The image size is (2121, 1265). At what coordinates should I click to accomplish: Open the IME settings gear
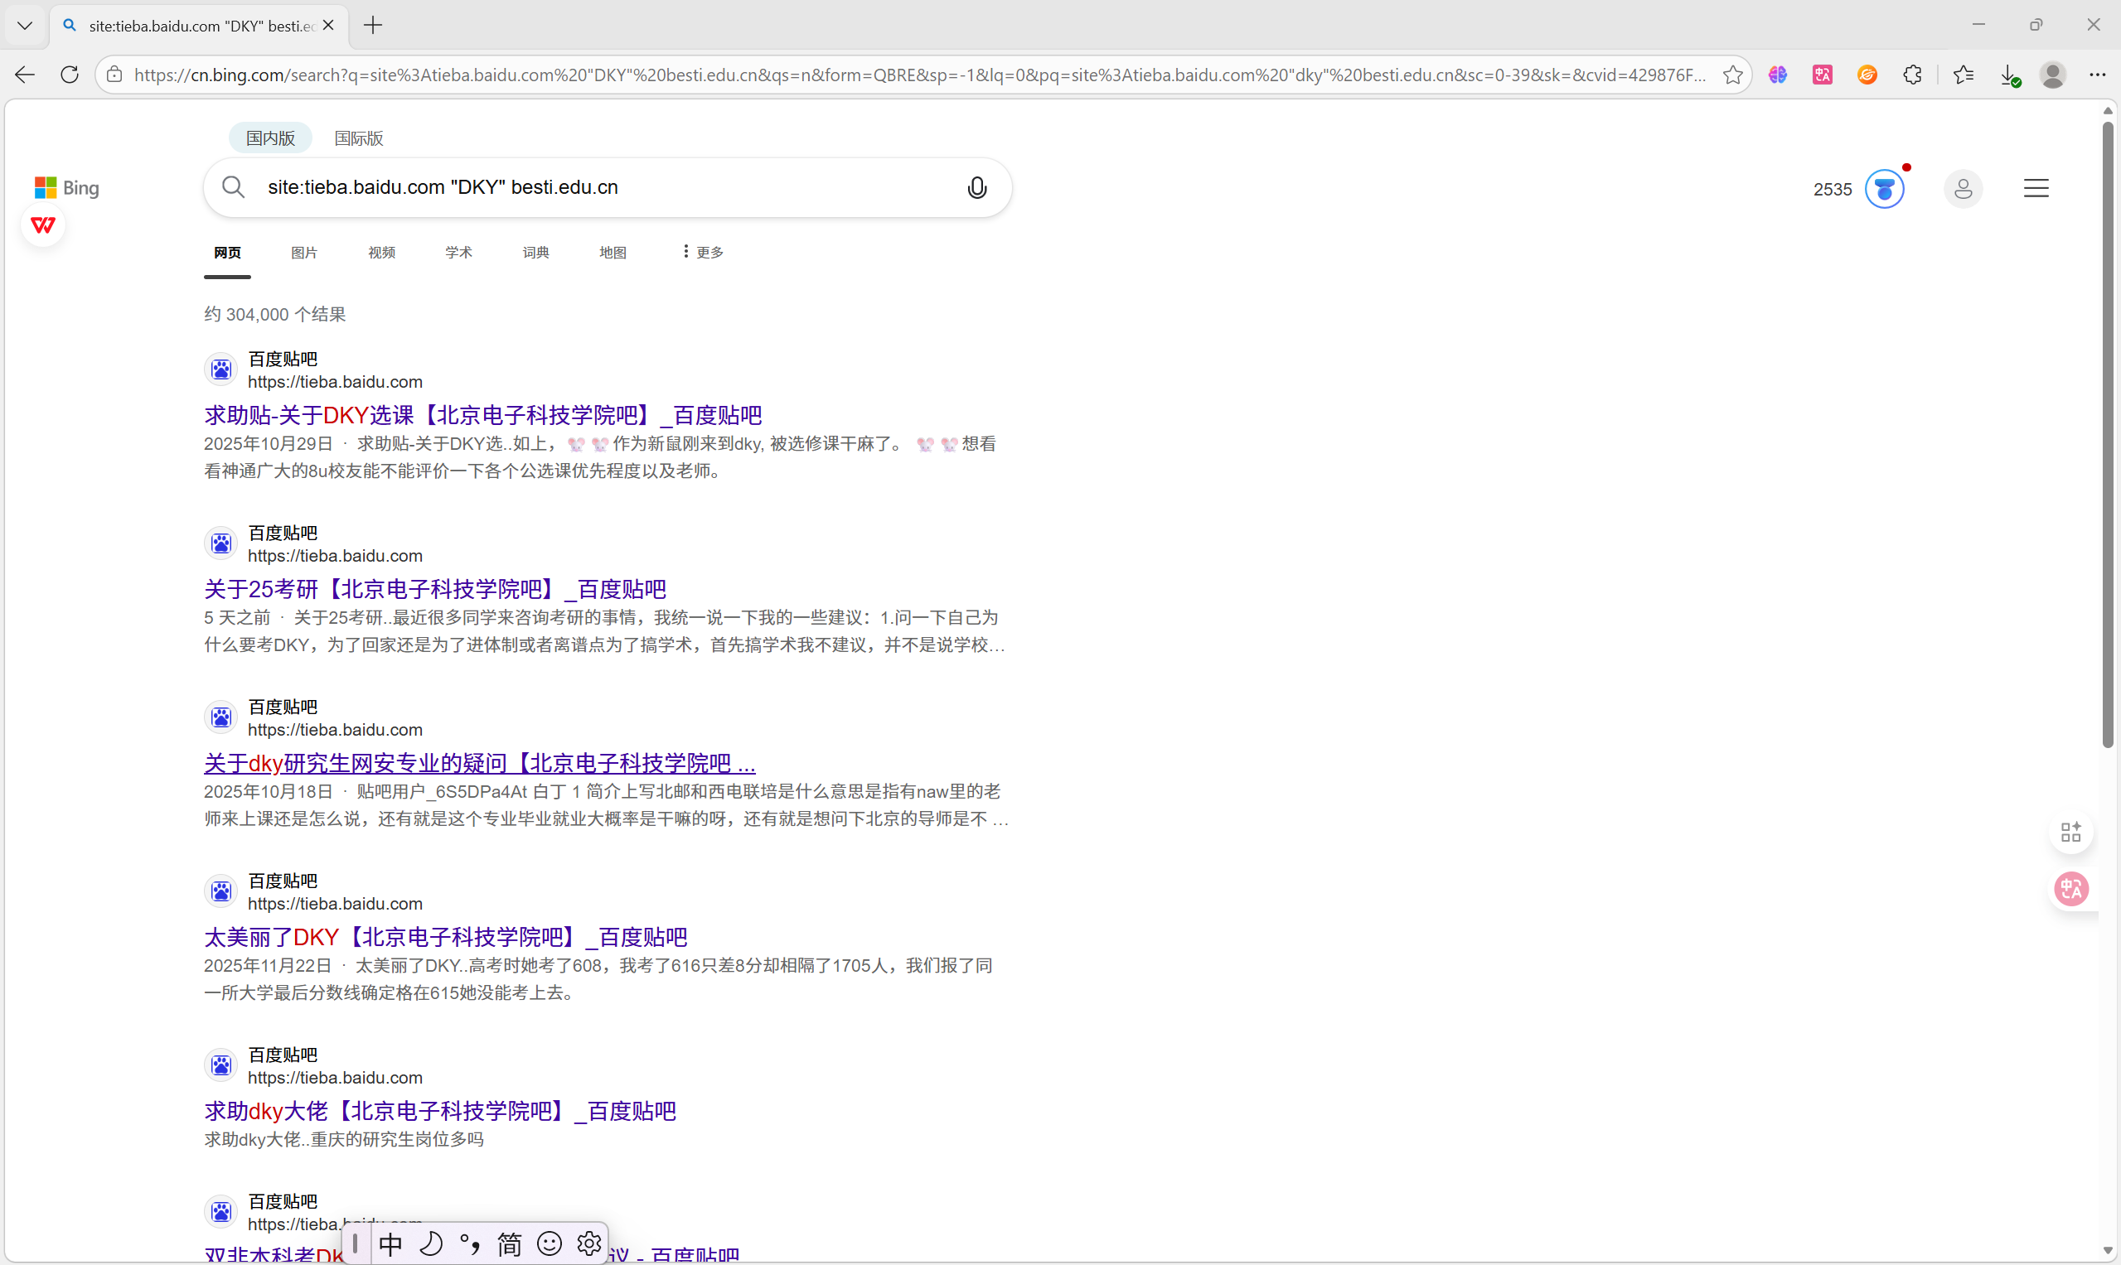[588, 1243]
